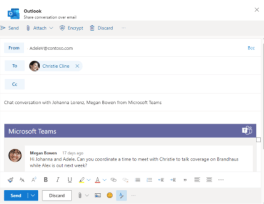Screen dimensions: 264x204
Task: Apply red font color
Action: 97,180
